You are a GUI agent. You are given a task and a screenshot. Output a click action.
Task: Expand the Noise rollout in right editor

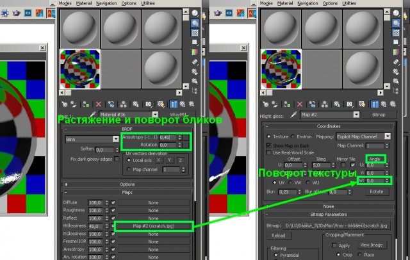pyautogui.click(x=329, y=206)
